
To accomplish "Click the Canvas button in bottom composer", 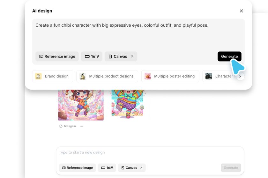I will click(x=131, y=168).
